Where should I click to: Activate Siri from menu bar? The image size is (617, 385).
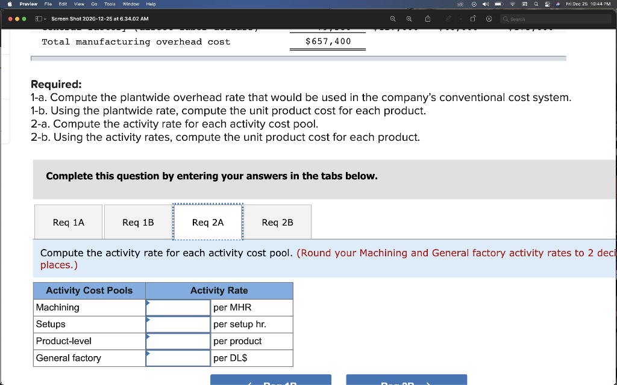[x=558, y=4]
